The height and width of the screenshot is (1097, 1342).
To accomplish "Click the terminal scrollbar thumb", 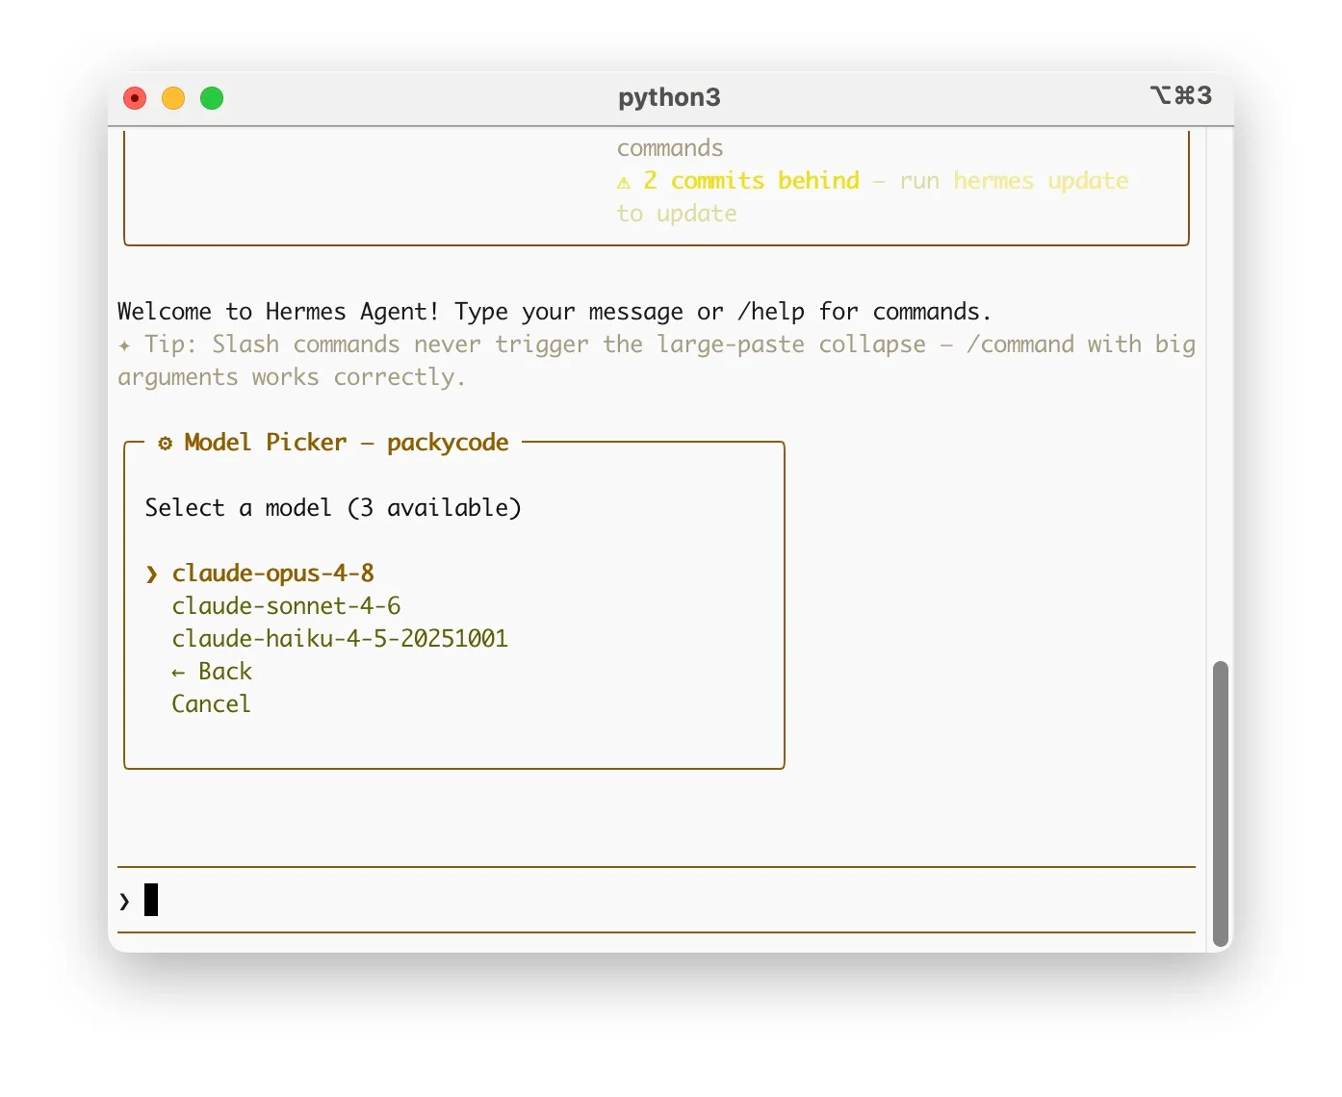I will tap(1221, 804).
